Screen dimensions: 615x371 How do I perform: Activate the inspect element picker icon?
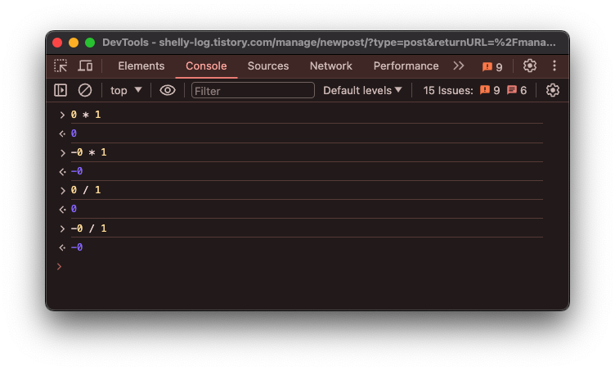click(x=61, y=66)
